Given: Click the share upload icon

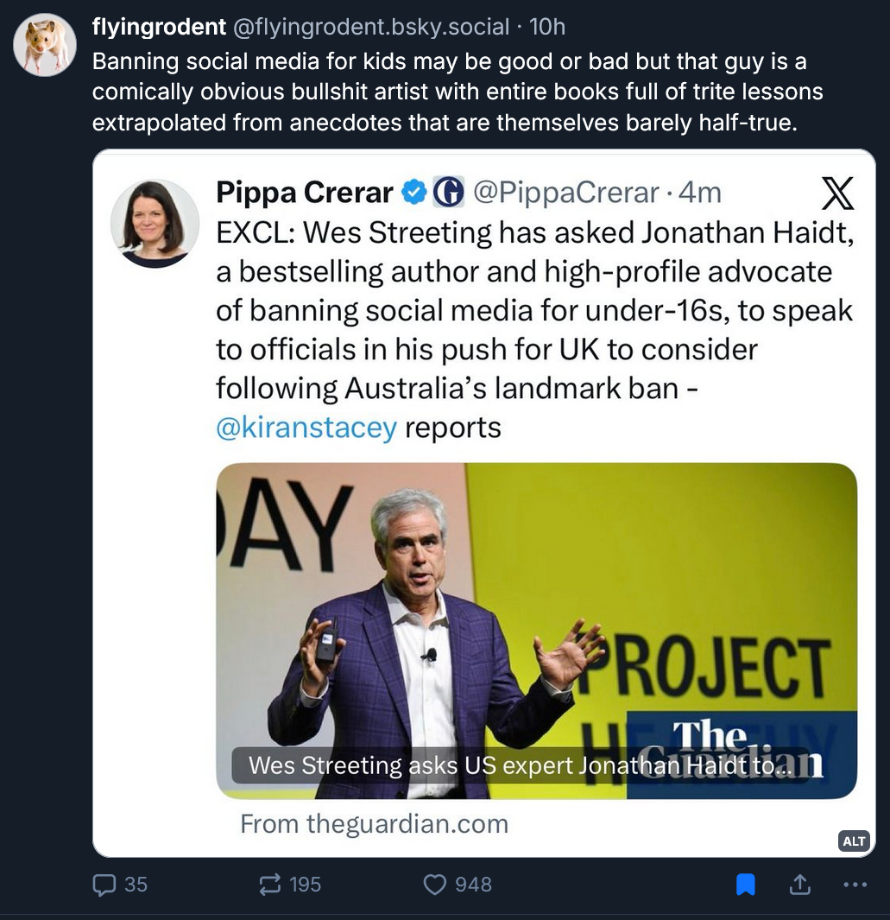Looking at the screenshot, I should [799, 885].
